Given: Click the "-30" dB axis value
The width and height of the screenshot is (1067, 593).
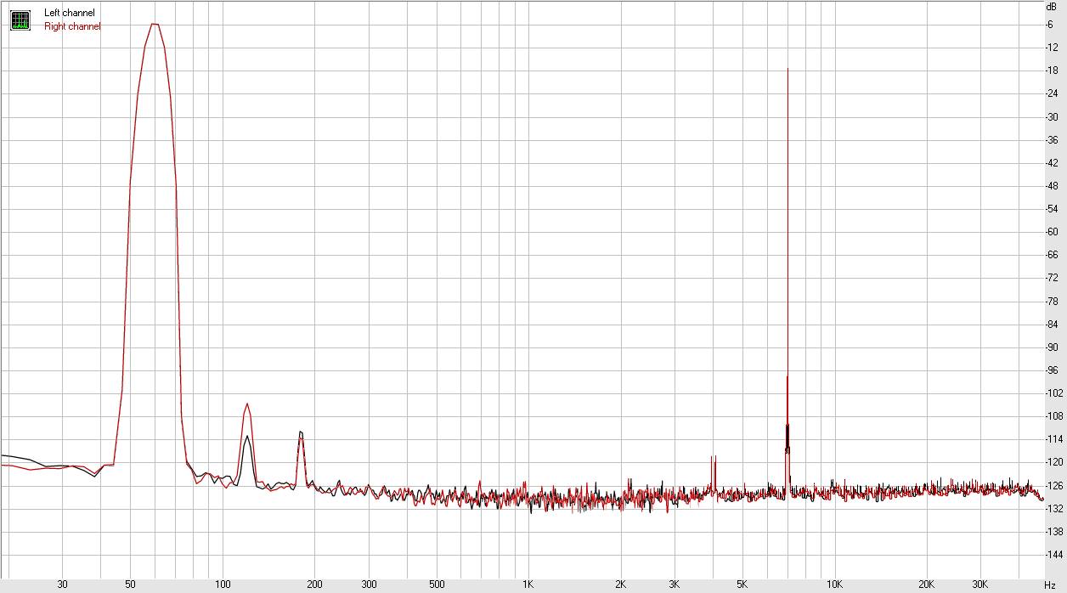Looking at the screenshot, I should [1052, 117].
